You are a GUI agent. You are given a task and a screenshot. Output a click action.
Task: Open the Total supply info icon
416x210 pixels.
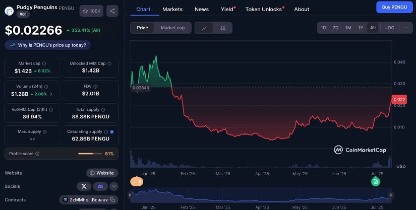103,110
